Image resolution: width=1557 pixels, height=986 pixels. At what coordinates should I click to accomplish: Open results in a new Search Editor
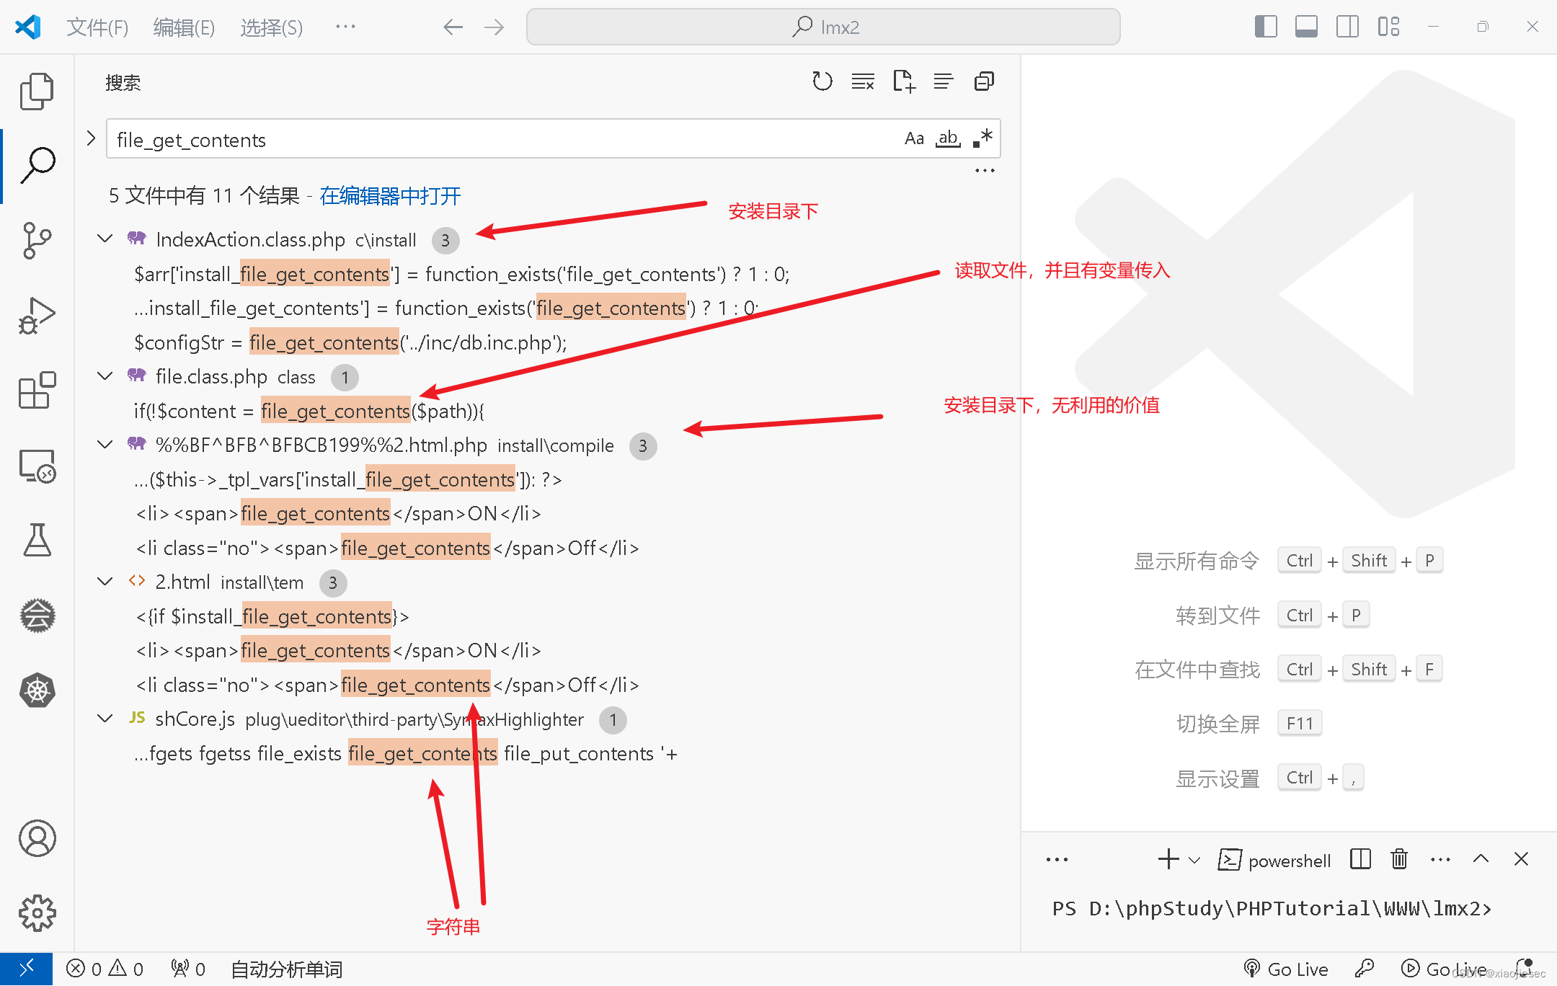(x=903, y=81)
